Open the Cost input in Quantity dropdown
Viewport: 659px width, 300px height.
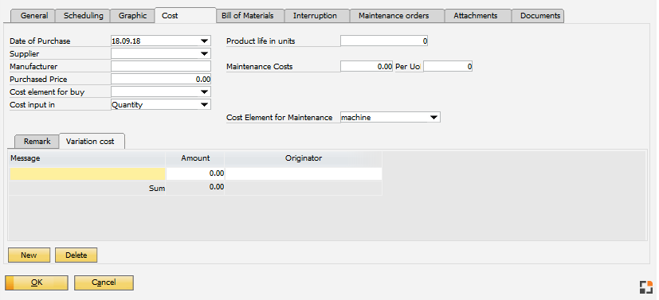point(204,105)
